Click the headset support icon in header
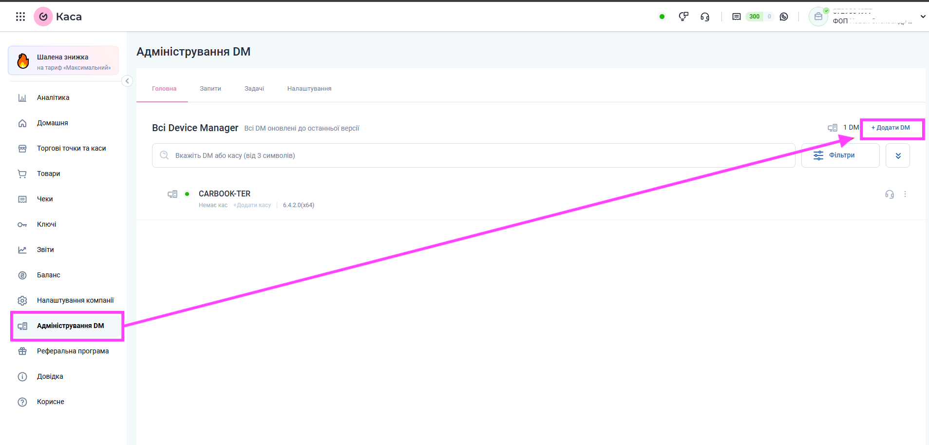The width and height of the screenshot is (929, 445). (x=704, y=17)
